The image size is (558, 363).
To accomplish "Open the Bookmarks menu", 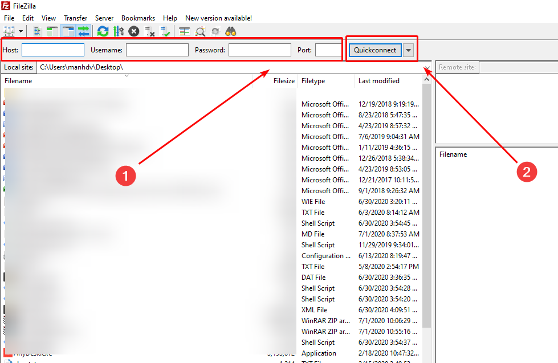I will (138, 18).
